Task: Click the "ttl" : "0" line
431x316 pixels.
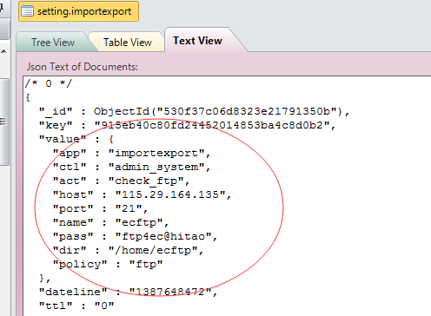Action: pos(76,306)
